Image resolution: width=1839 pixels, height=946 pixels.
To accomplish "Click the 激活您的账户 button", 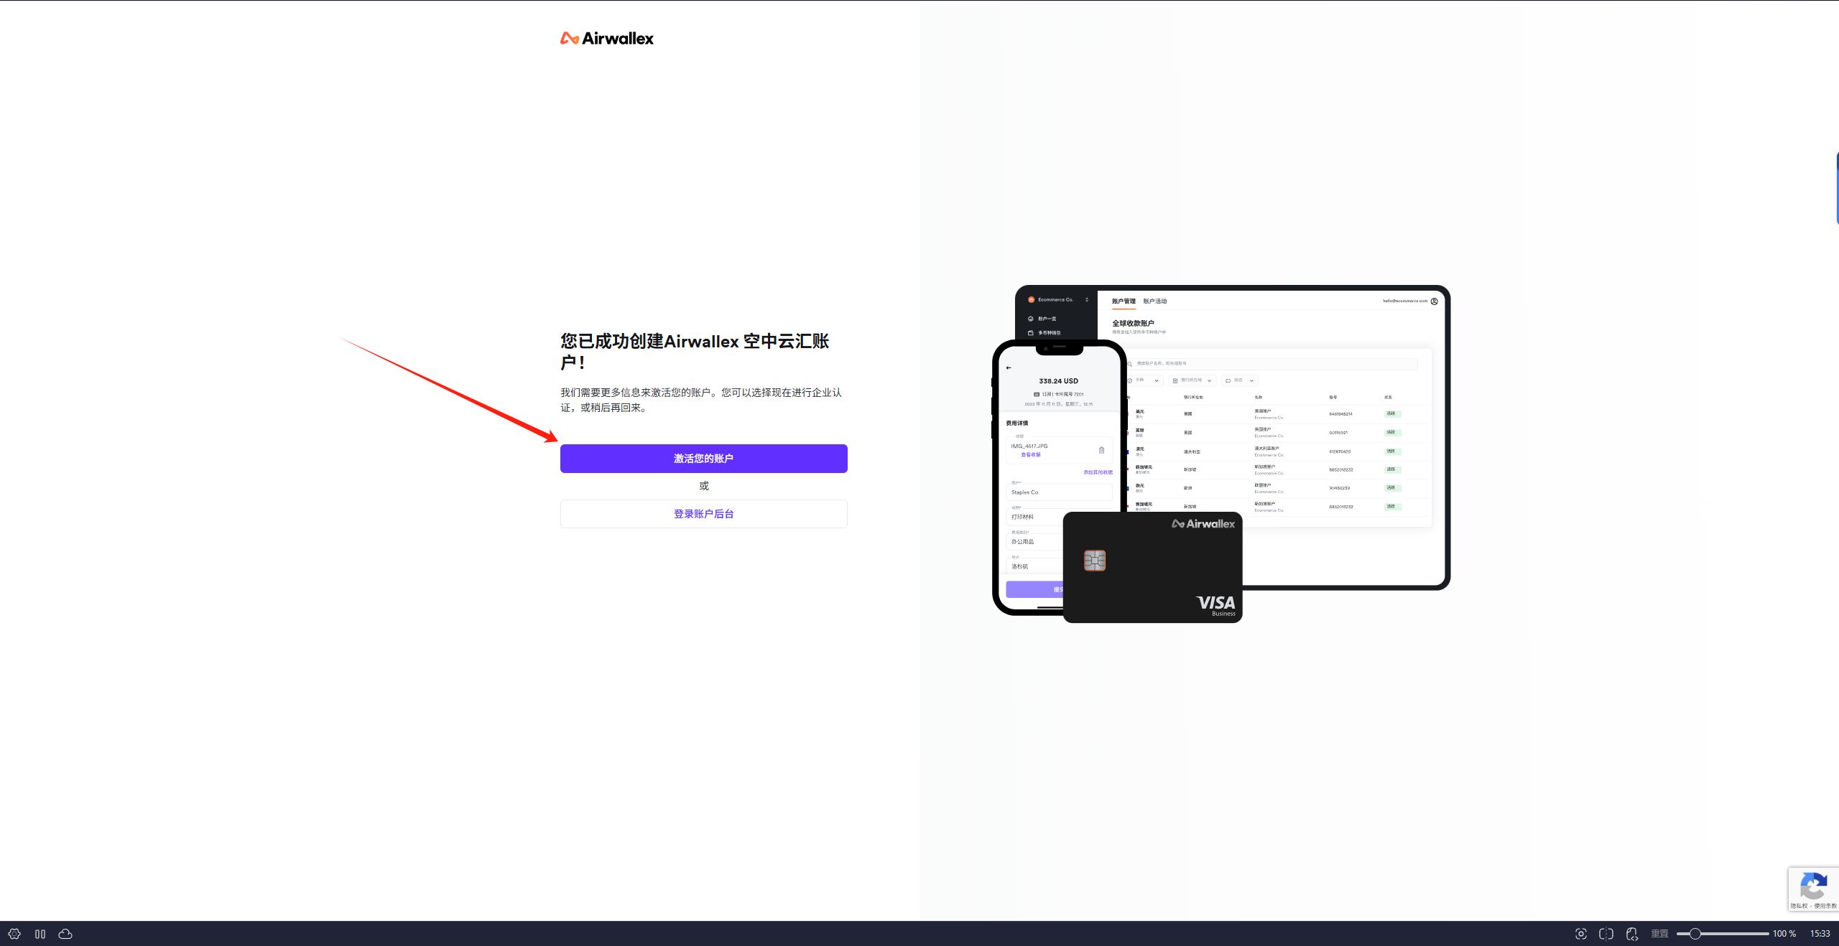I will (703, 458).
